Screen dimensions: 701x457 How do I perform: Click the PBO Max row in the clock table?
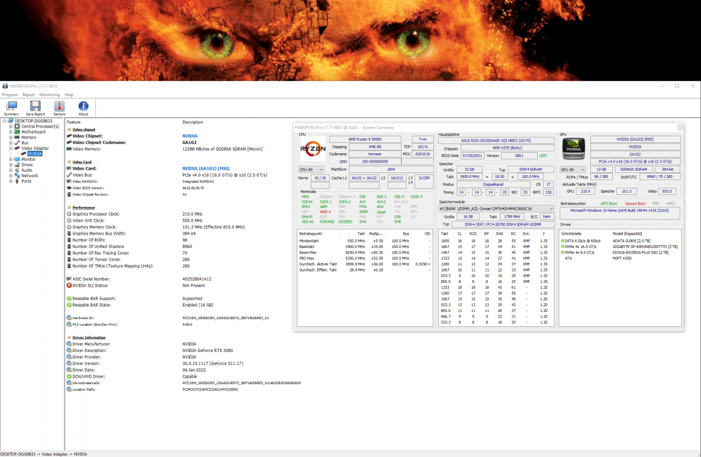pos(365,258)
